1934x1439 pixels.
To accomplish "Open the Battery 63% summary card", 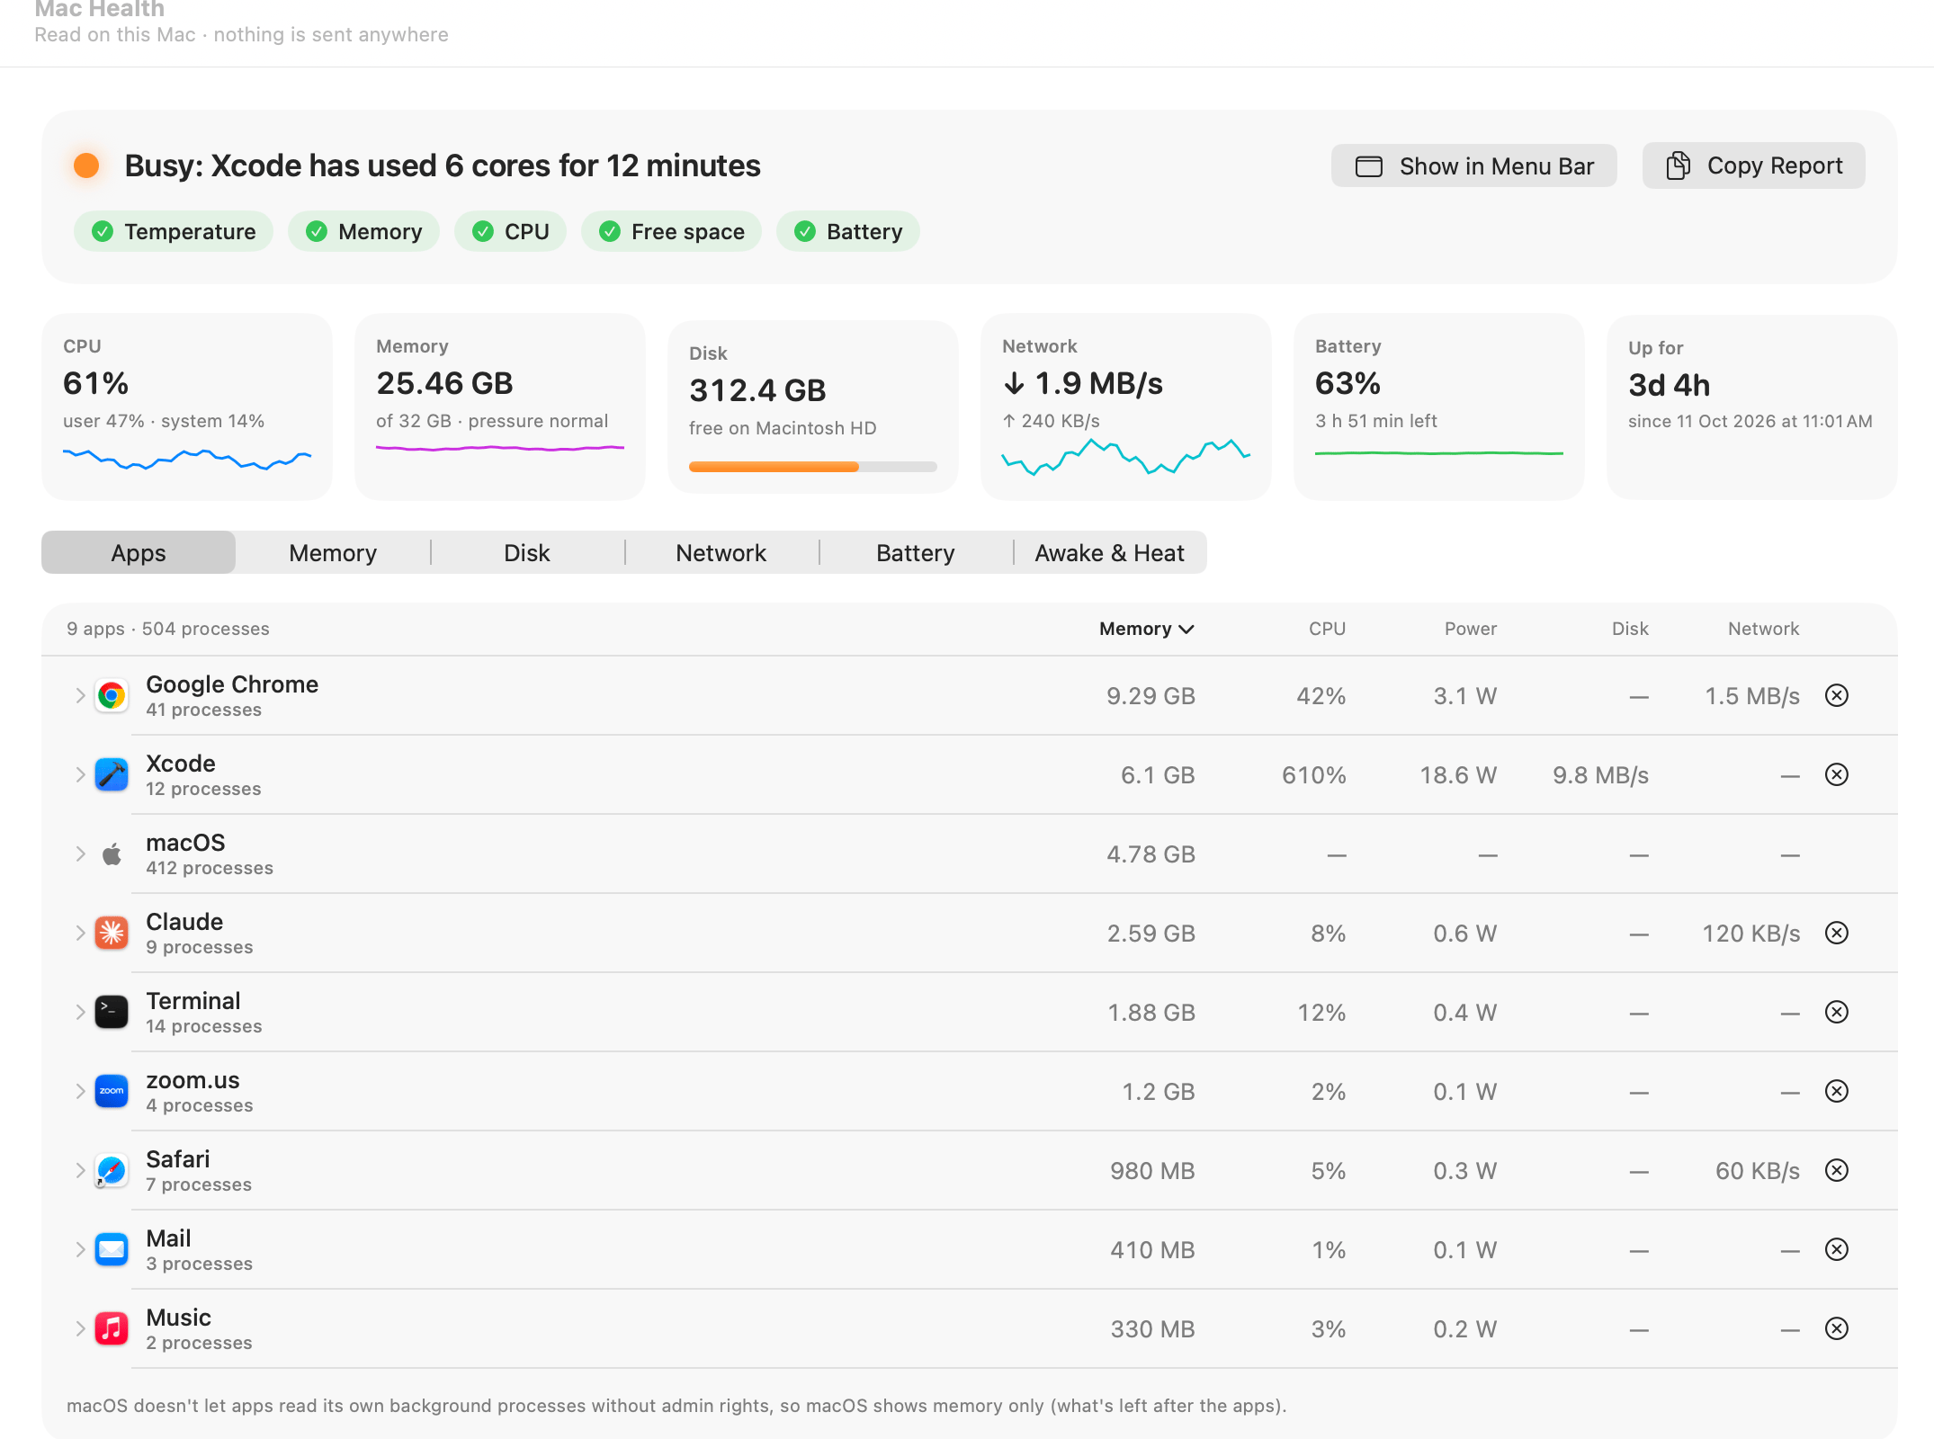I will 1439,407.
